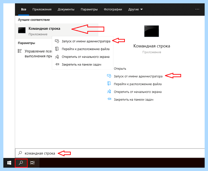The image size is (208, 171).
Task: Click Перейти к расположению файла in right panel
Action: click(138, 84)
